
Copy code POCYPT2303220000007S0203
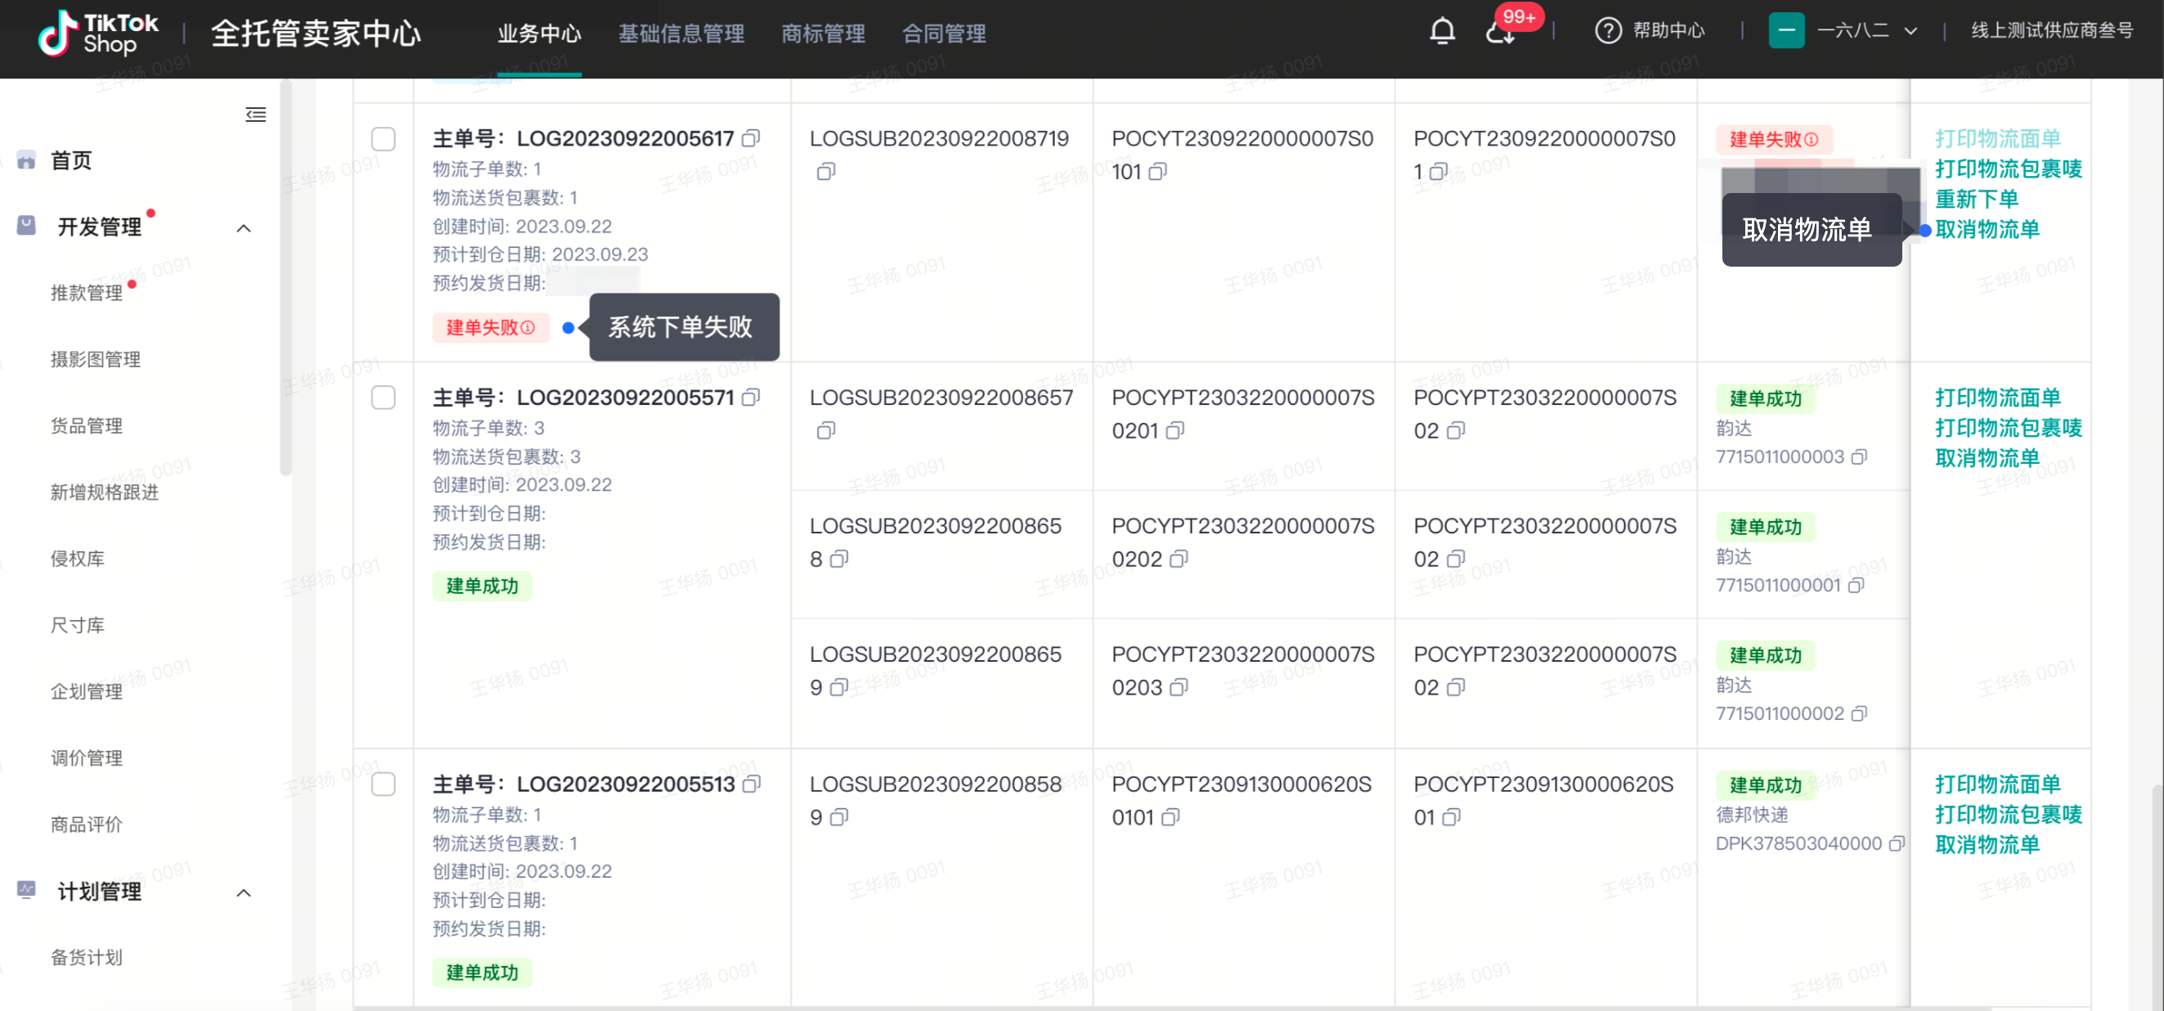(1179, 687)
